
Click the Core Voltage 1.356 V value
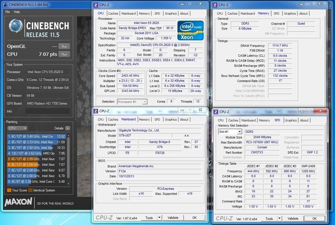click(x=166, y=38)
